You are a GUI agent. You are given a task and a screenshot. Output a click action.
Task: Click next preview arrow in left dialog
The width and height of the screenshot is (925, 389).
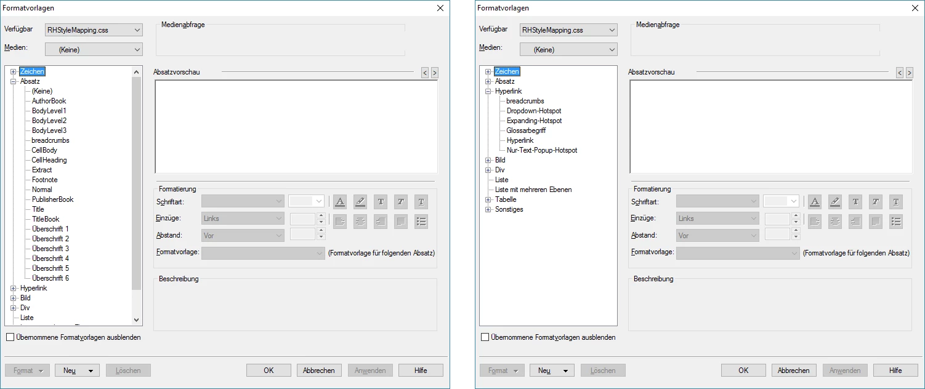pos(435,73)
